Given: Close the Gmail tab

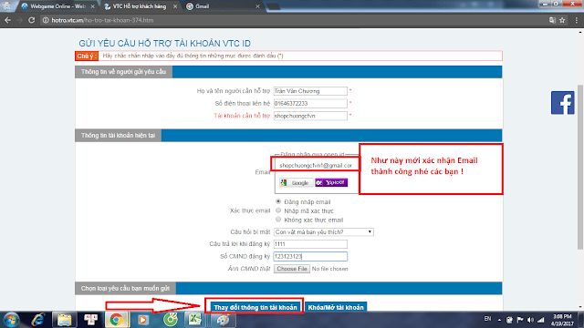Looking at the screenshot, I should pyautogui.click(x=257, y=6).
